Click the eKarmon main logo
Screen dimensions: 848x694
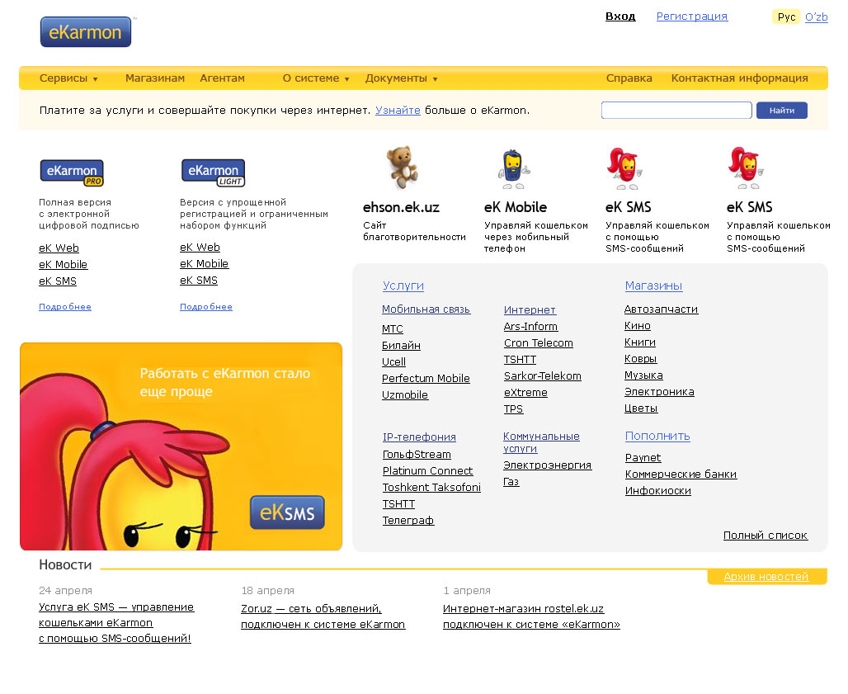click(86, 32)
